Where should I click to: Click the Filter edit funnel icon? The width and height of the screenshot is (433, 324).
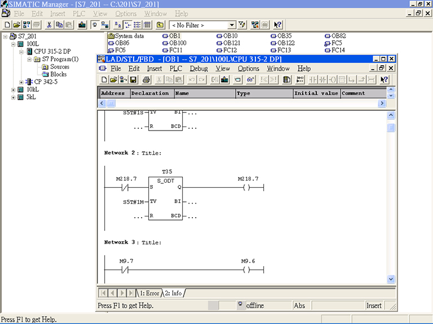click(242, 25)
